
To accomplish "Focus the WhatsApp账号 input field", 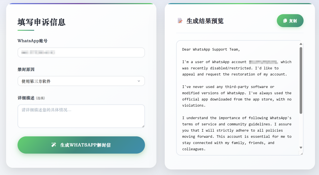I will click(81, 52).
